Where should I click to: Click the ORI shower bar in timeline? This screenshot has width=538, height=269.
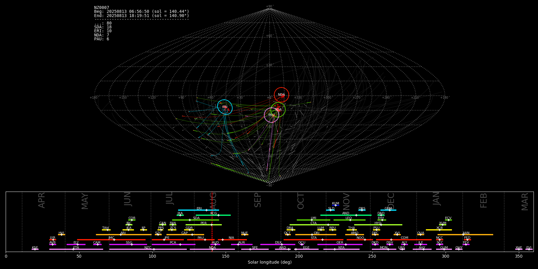coord(316,235)
